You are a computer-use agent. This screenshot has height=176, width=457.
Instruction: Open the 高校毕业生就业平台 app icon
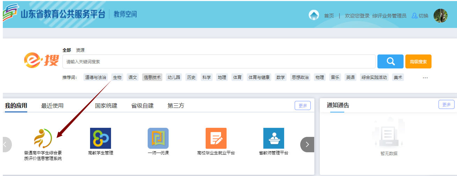tap(216, 138)
